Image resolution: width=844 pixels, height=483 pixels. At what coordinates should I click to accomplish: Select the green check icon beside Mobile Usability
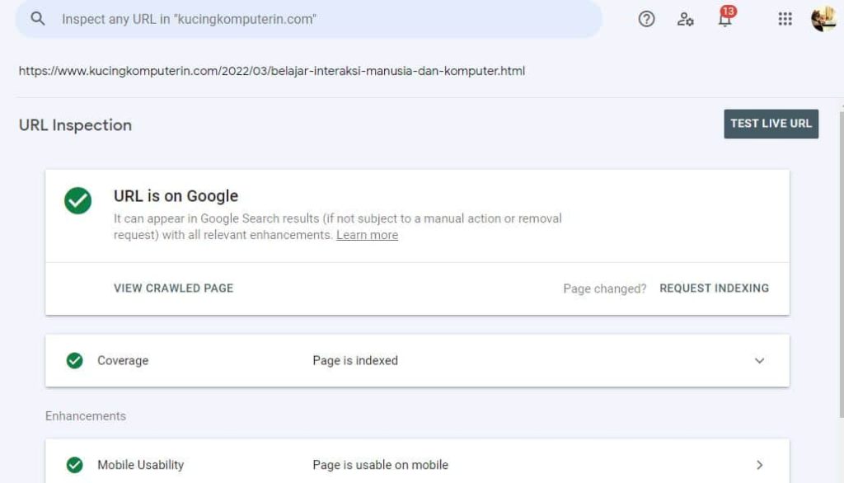point(73,464)
